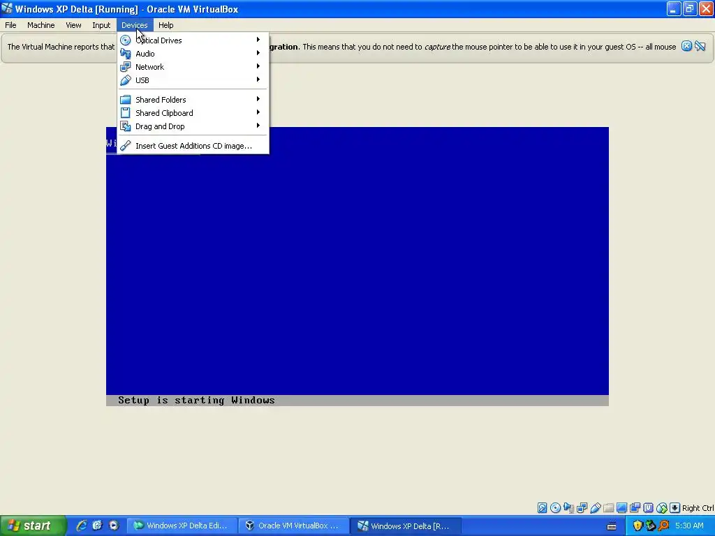Expand the Audio submenu arrow
This screenshot has width=715, height=536.
coord(258,53)
